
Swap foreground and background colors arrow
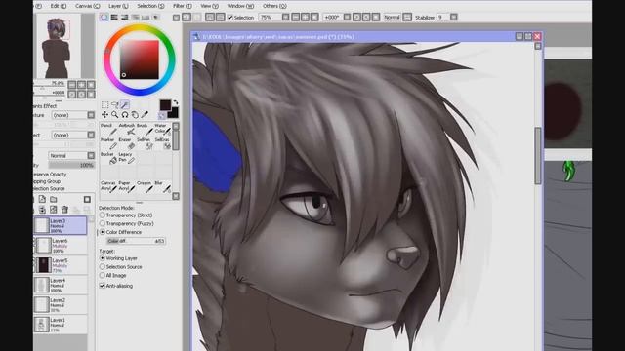pos(176,102)
